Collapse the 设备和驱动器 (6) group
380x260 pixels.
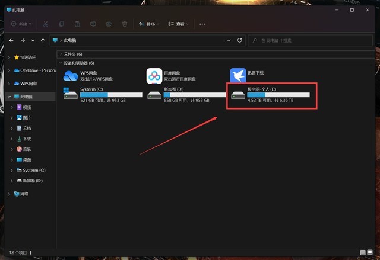[61, 63]
